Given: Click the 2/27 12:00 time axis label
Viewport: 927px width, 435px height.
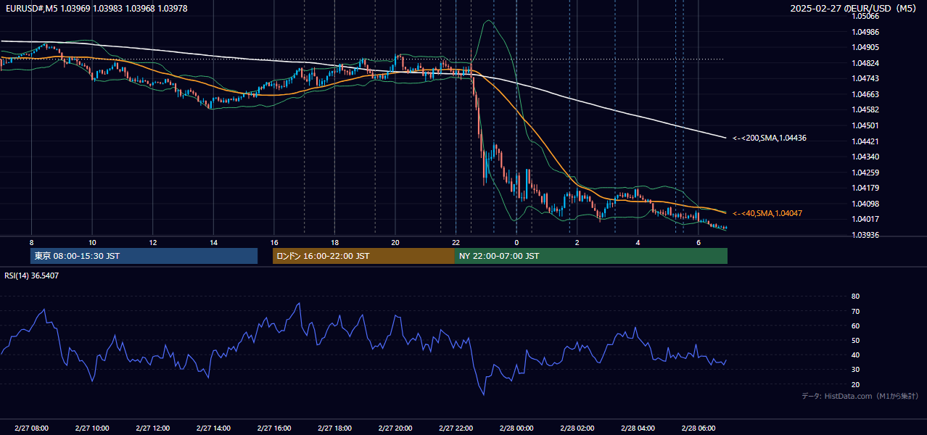Looking at the screenshot, I should (152, 428).
